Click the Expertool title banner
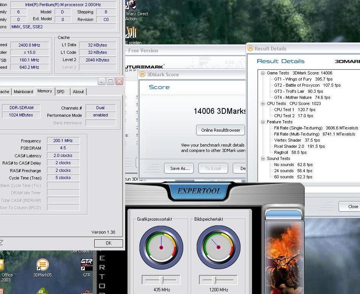Image resolution: width=360 pixels, height=294 pixels. [199, 191]
